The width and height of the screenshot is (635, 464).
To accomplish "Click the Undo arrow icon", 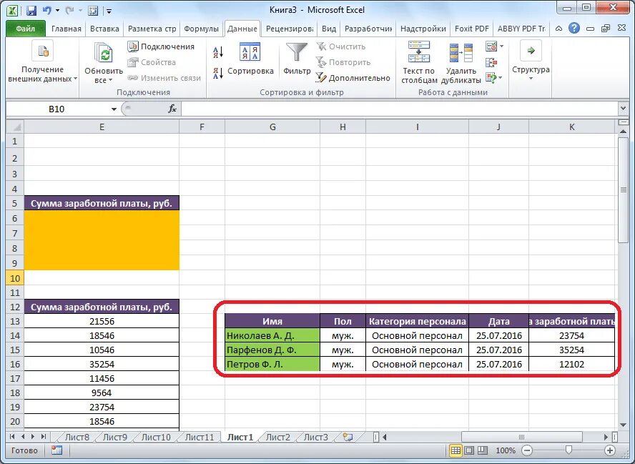I will 46,11.
